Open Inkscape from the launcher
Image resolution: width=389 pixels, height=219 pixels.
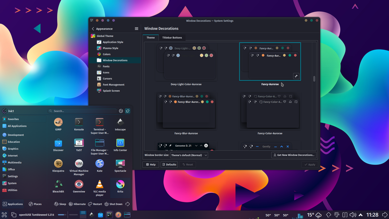[120, 124]
